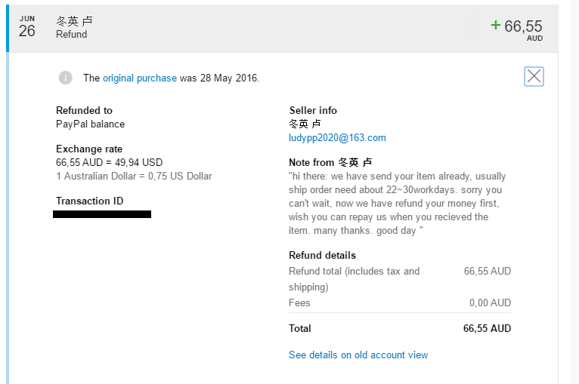This screenshot has width=579, height=384.
Task: Click the JUN 26 date label
Action: click(x=27, y=27)
